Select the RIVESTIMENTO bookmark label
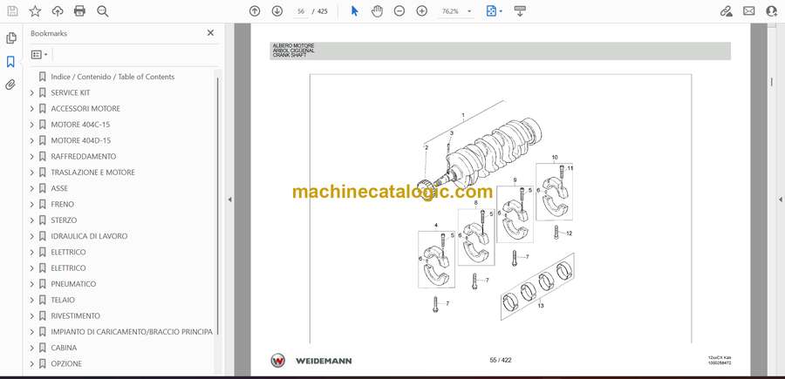785x379 pixels. [x=76, y=316]
